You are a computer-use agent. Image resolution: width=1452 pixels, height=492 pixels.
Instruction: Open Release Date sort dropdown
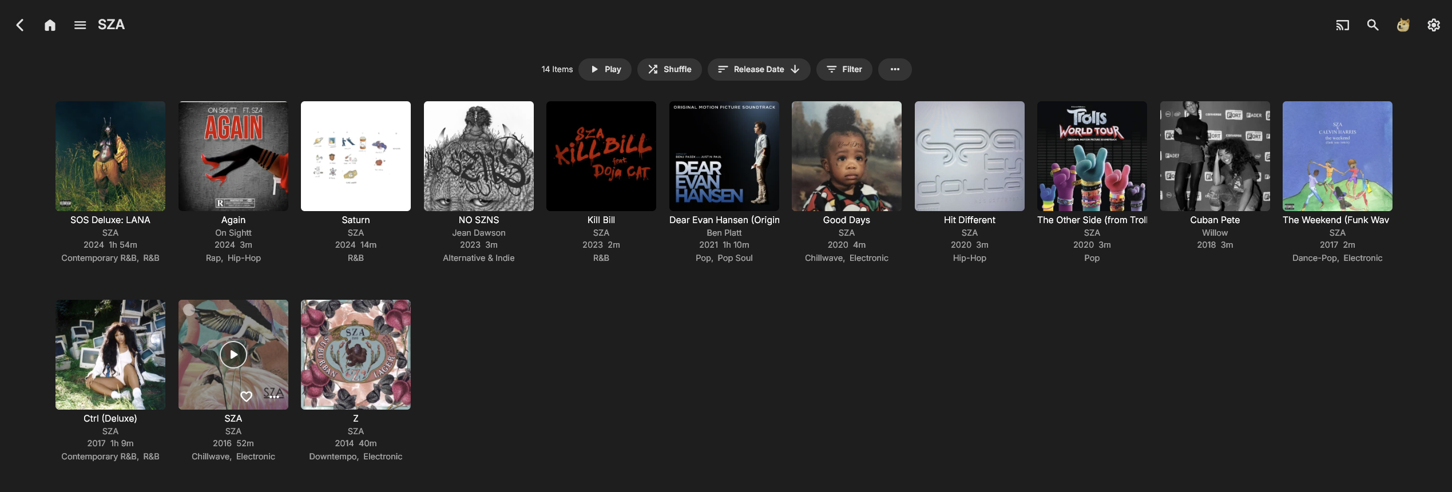759,69
